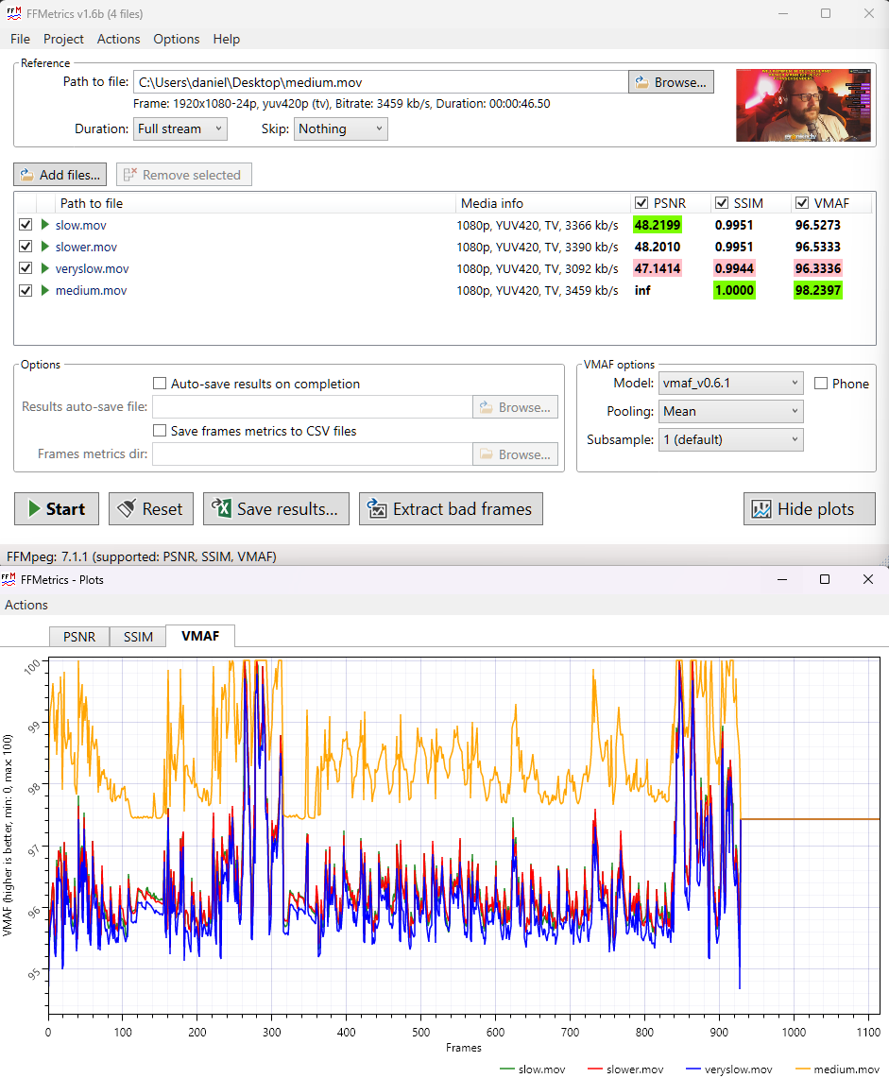The width and height of the screenshot is (889, 1078).
Task: Uncheck the slower.mov file checkbox
Action: pyautogui.click(x=26, y=247)
